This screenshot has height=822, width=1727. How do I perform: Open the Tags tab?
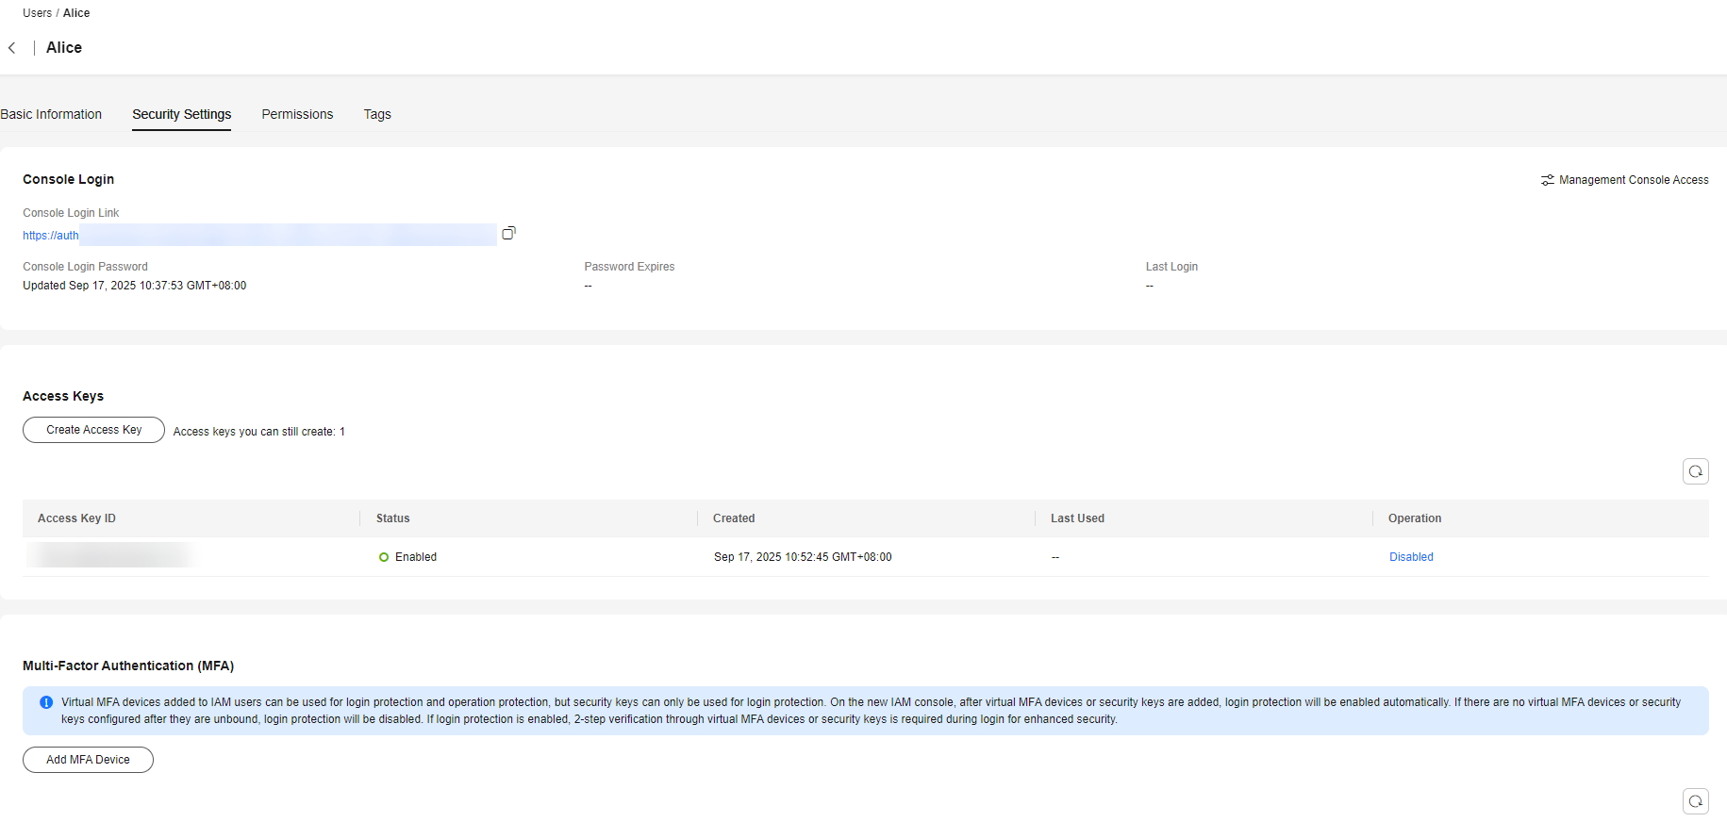coord(377,114)
